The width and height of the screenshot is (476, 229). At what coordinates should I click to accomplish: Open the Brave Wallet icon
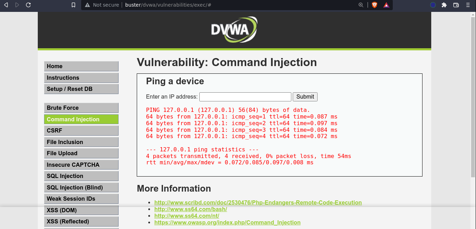[456, 5]
